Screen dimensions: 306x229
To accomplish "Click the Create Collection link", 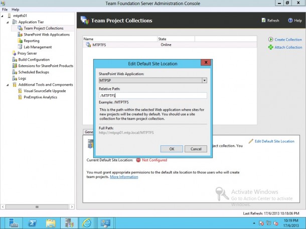I will (288, 40).
